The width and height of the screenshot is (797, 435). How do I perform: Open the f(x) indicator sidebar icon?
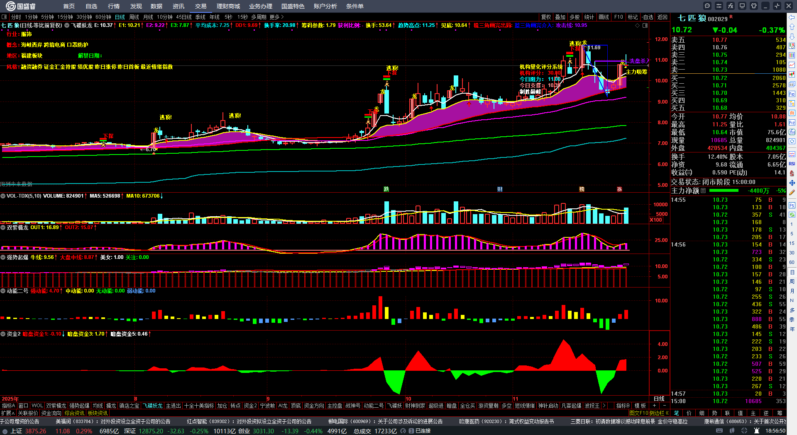(x=792, y=132)
